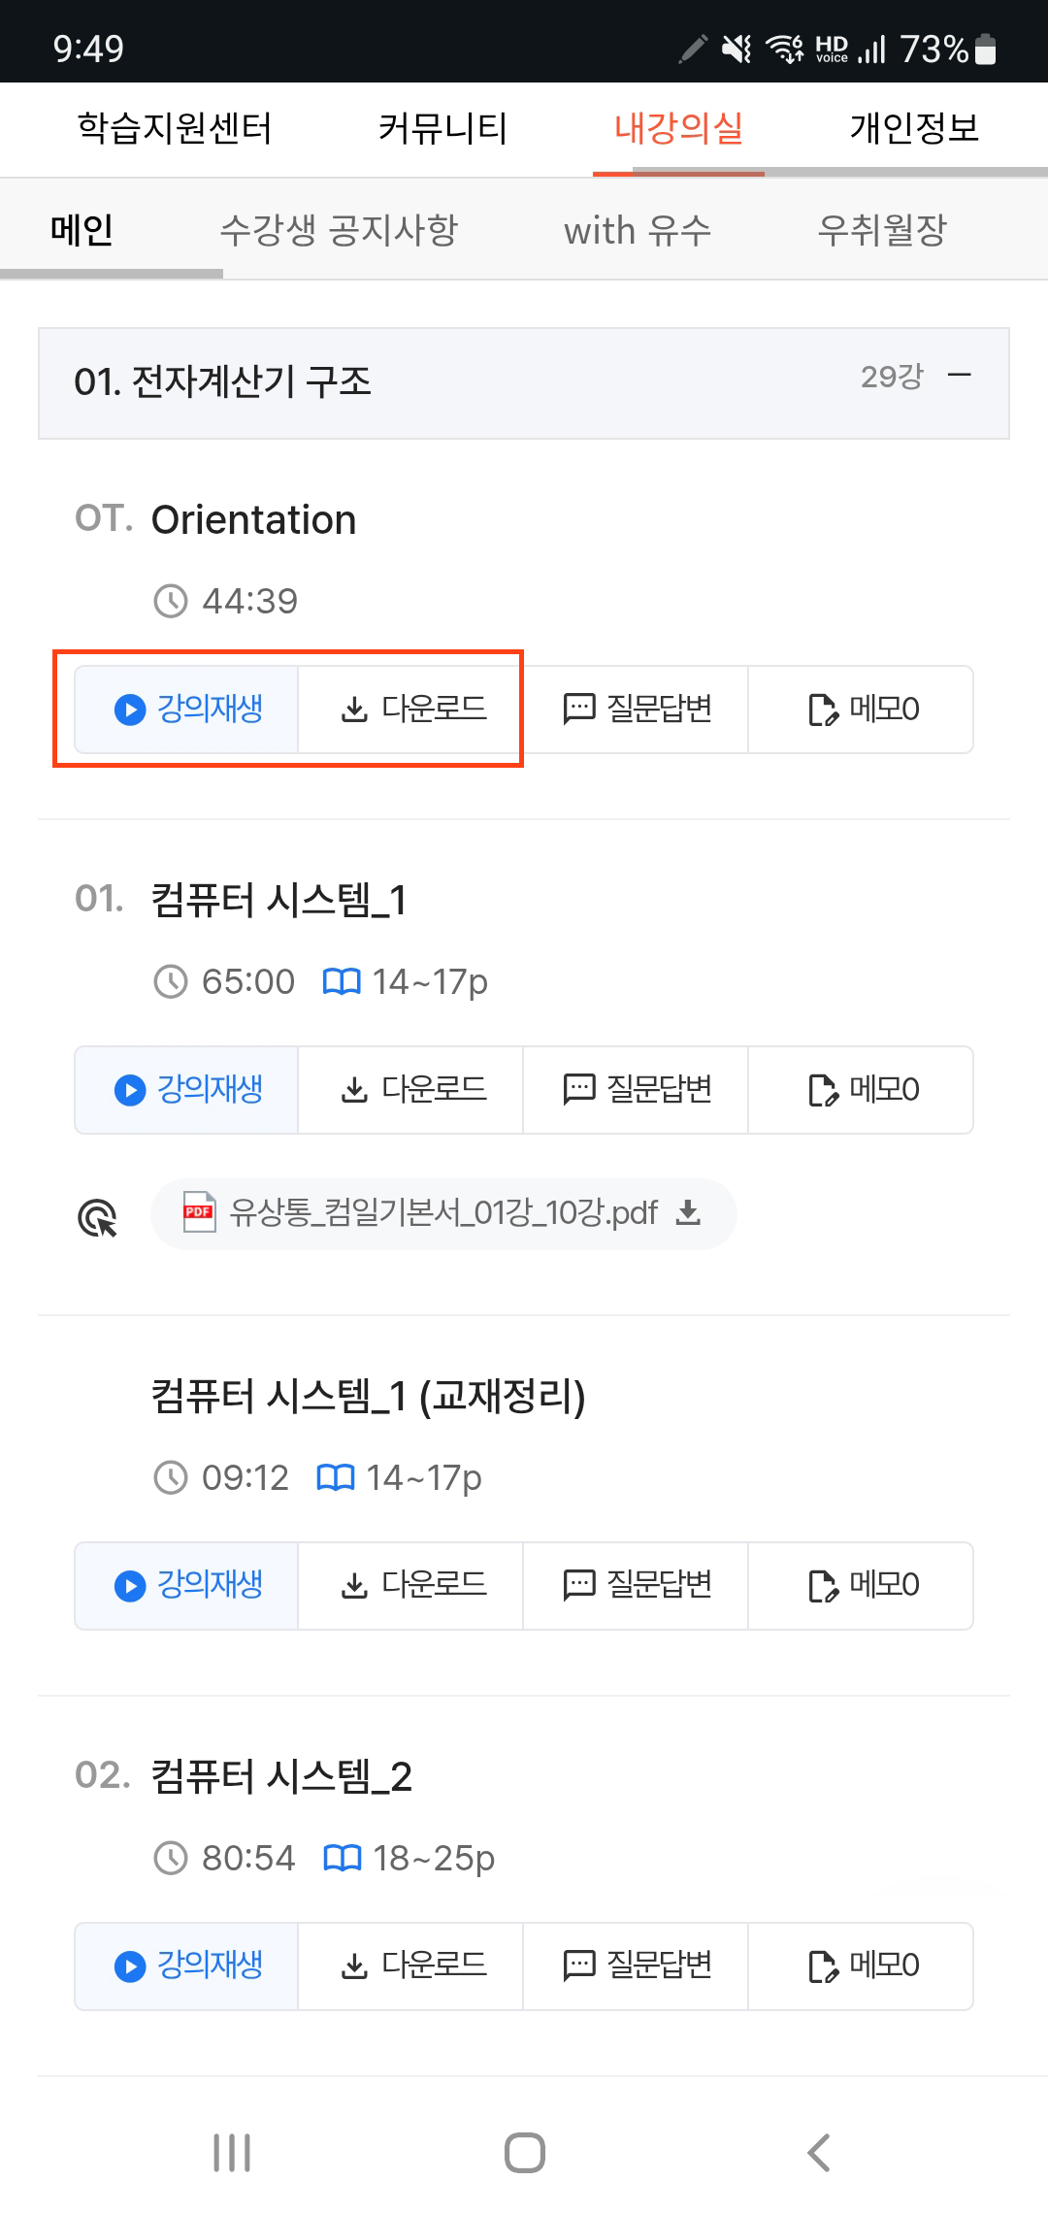1048x2213 pixels.
Task: Download lecture 01 컴퓨터 시스템_1 video
Action: pos(410,1090)
